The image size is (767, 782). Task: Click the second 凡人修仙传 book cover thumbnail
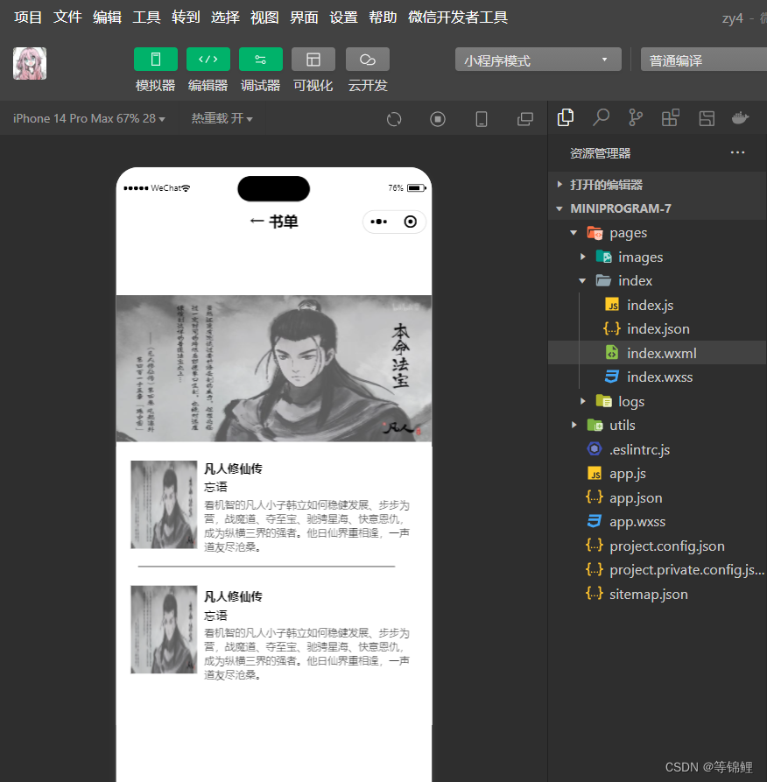tap(164, 630)
